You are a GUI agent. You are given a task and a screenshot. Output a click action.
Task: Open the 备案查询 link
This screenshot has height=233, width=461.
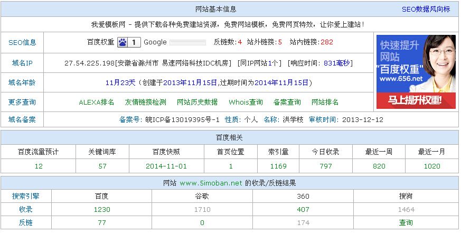pos(287,102)
